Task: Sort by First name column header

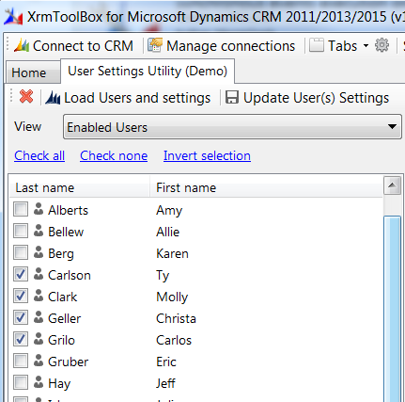Action: click(266, 187)
